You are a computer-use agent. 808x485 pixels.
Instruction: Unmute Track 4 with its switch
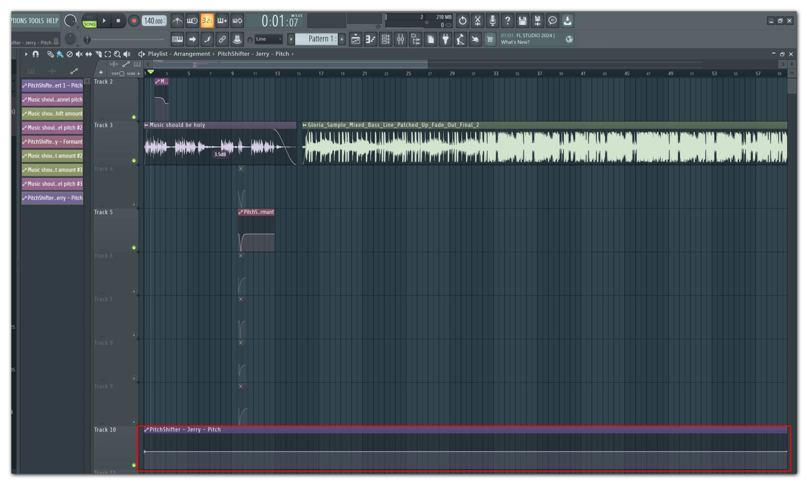click(x=134, y=204)
